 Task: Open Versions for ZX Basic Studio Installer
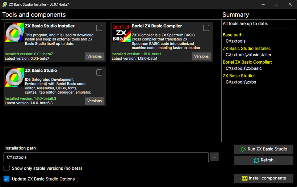click(95, 56)
